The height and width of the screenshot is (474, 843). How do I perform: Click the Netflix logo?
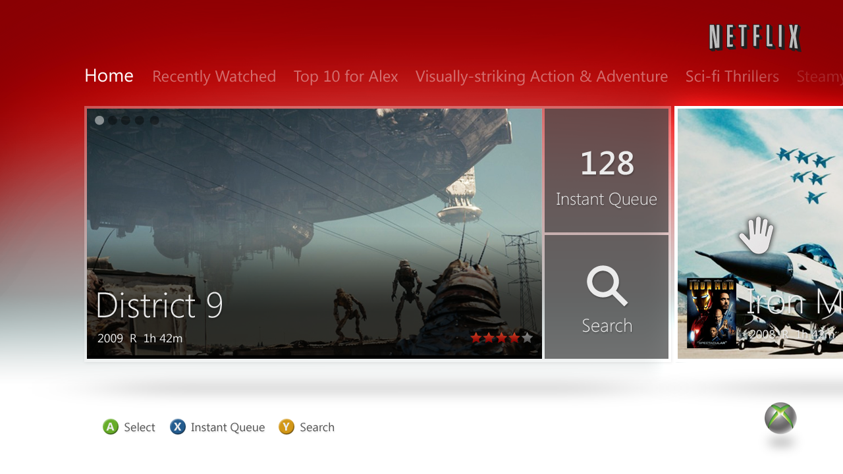click(755, 38)
